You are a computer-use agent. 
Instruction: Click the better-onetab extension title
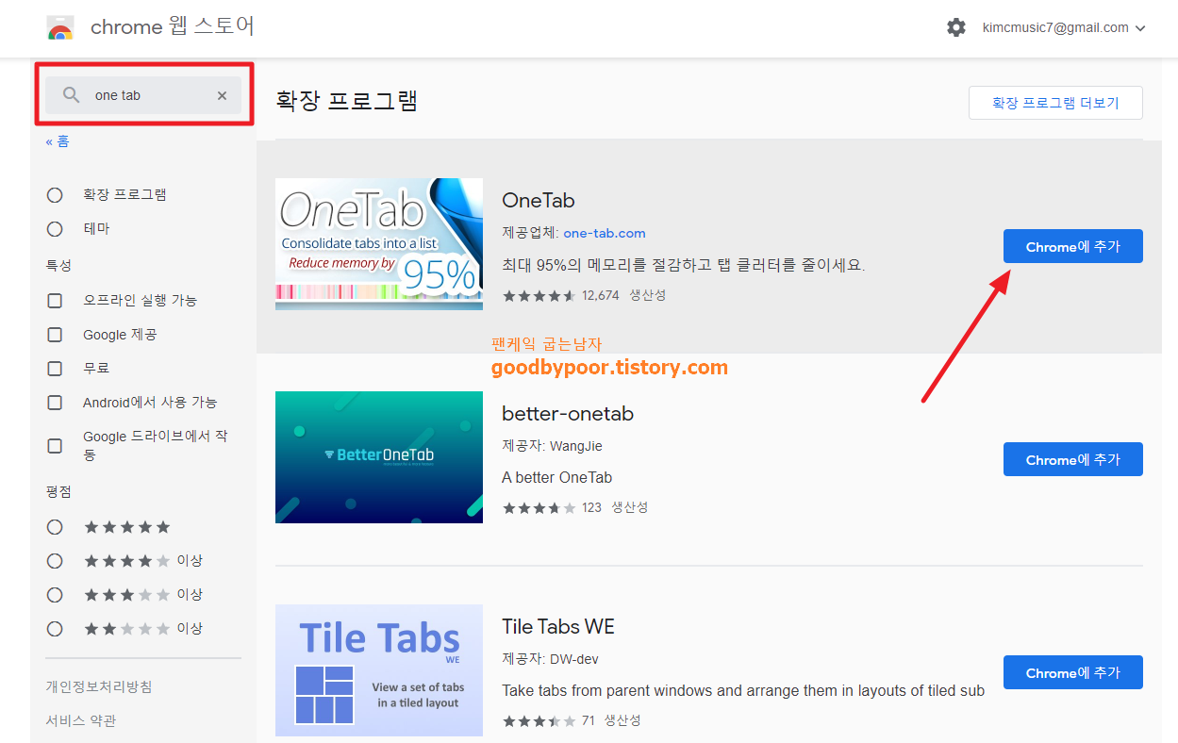pyautogui.click(x=568, y=414)
